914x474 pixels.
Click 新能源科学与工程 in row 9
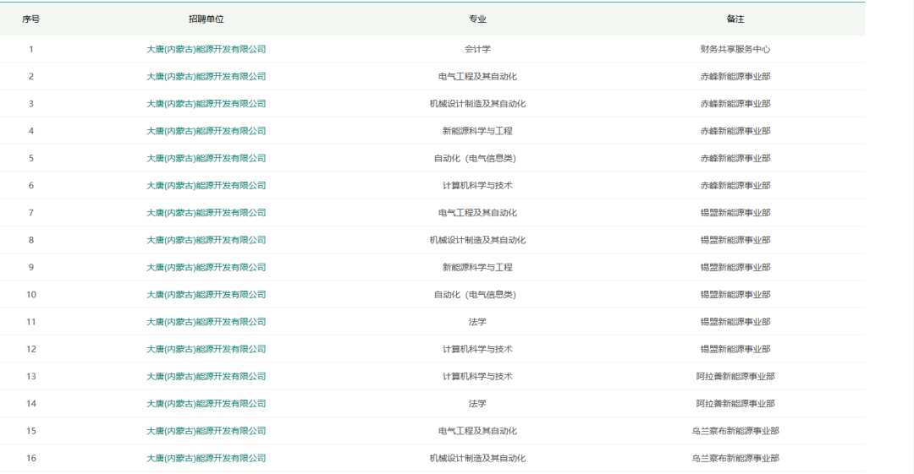click(477, 268)
